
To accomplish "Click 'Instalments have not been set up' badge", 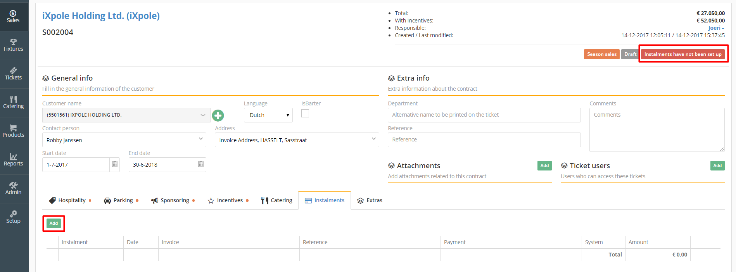I will pyautogui.click(x=683, y=54).
